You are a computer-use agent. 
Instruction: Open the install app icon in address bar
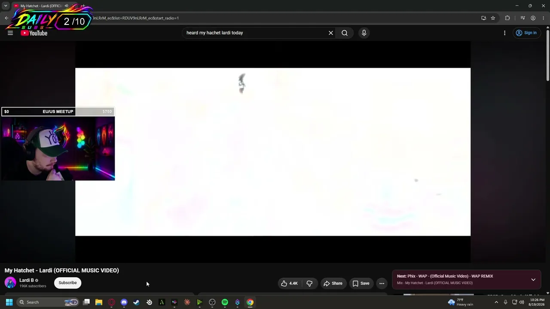click(x=483, y=18)
